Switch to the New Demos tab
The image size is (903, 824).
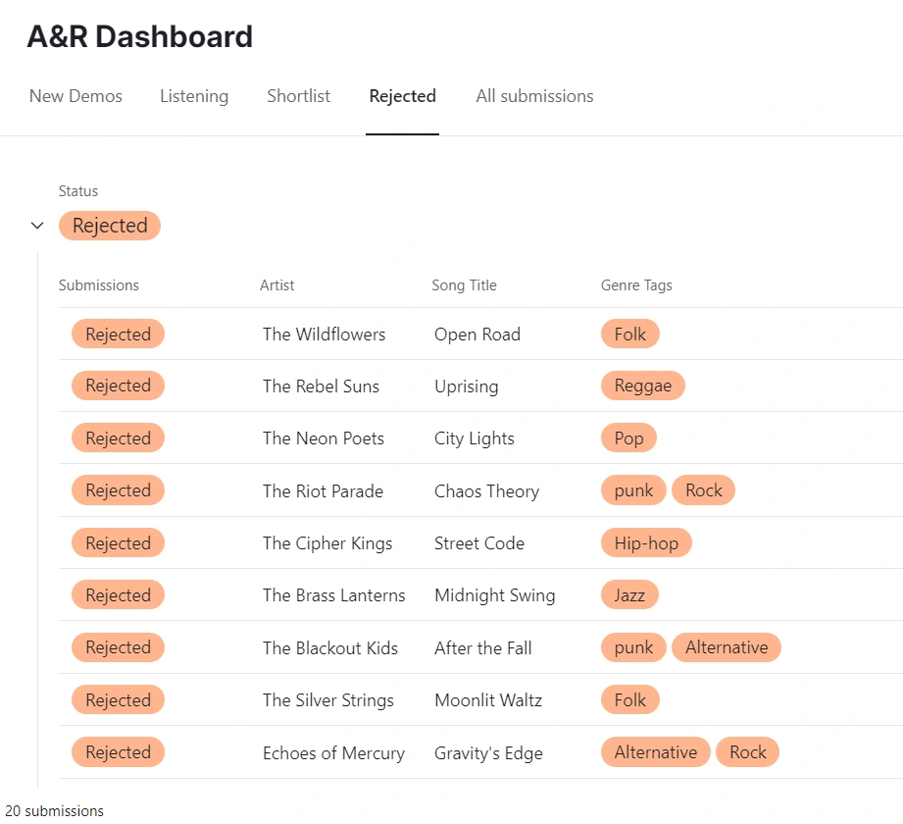pyautogui.click(x=75, y=96)
